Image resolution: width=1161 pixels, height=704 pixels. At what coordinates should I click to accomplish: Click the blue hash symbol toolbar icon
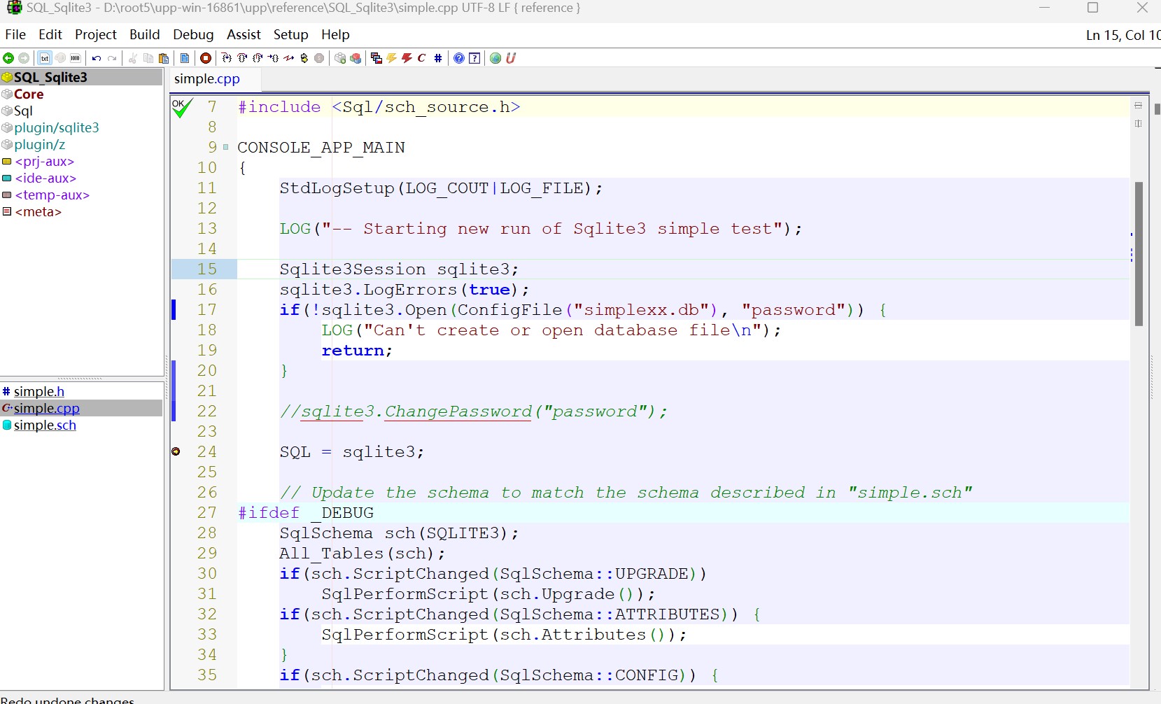(x=438, y=58)
